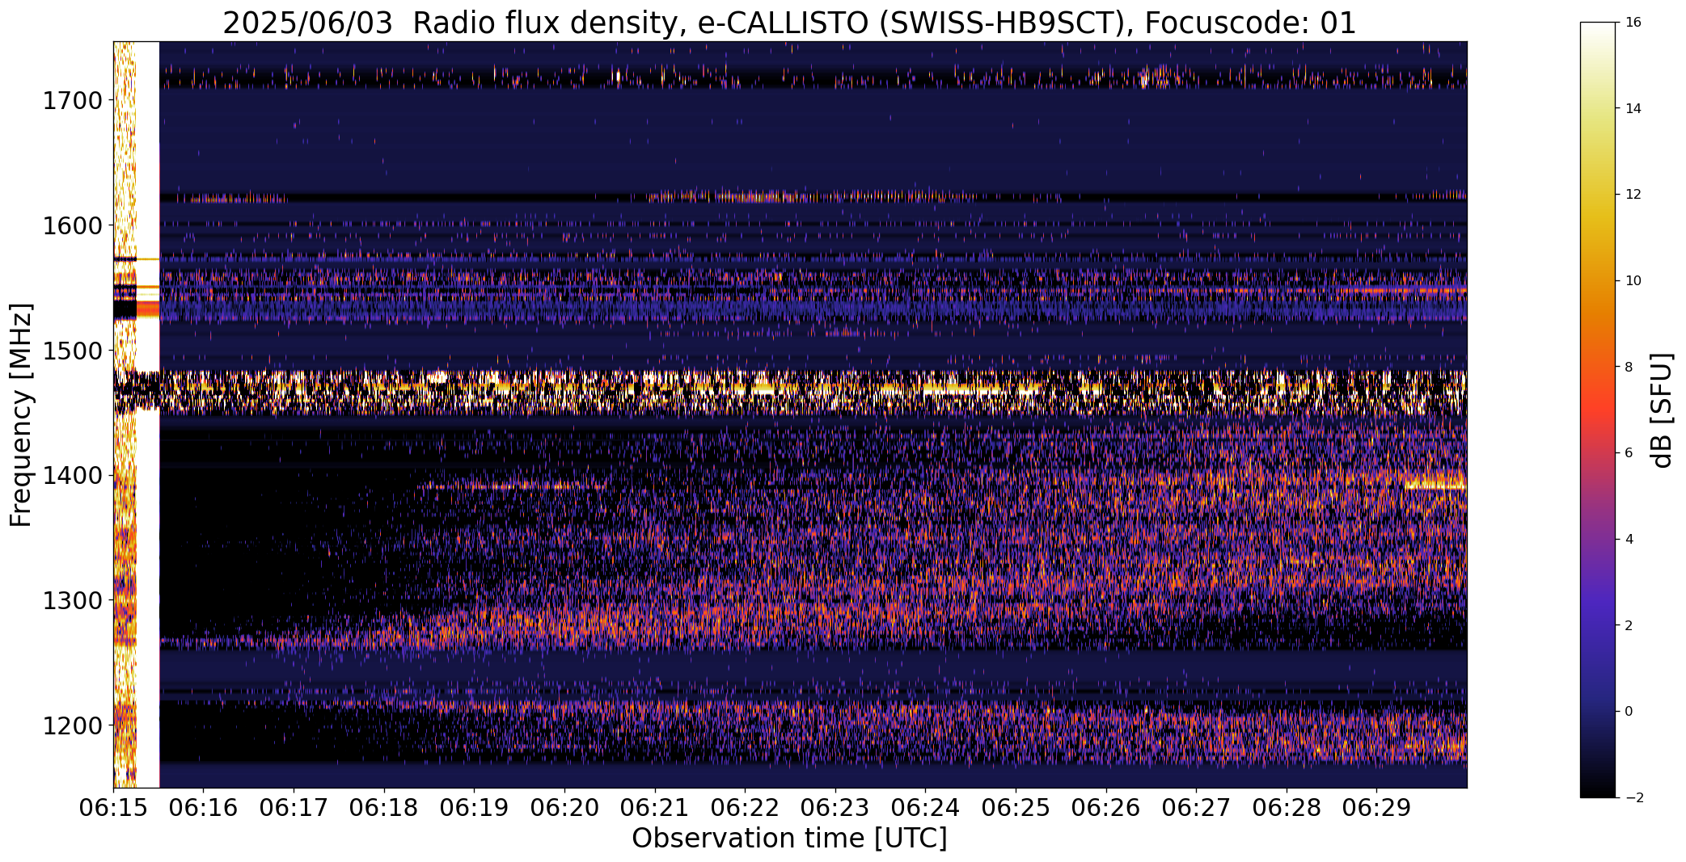Click the 06:28 time tick label
Image resolution: width=1686 pixels, height=862 pixels.
click(1287, 808)
